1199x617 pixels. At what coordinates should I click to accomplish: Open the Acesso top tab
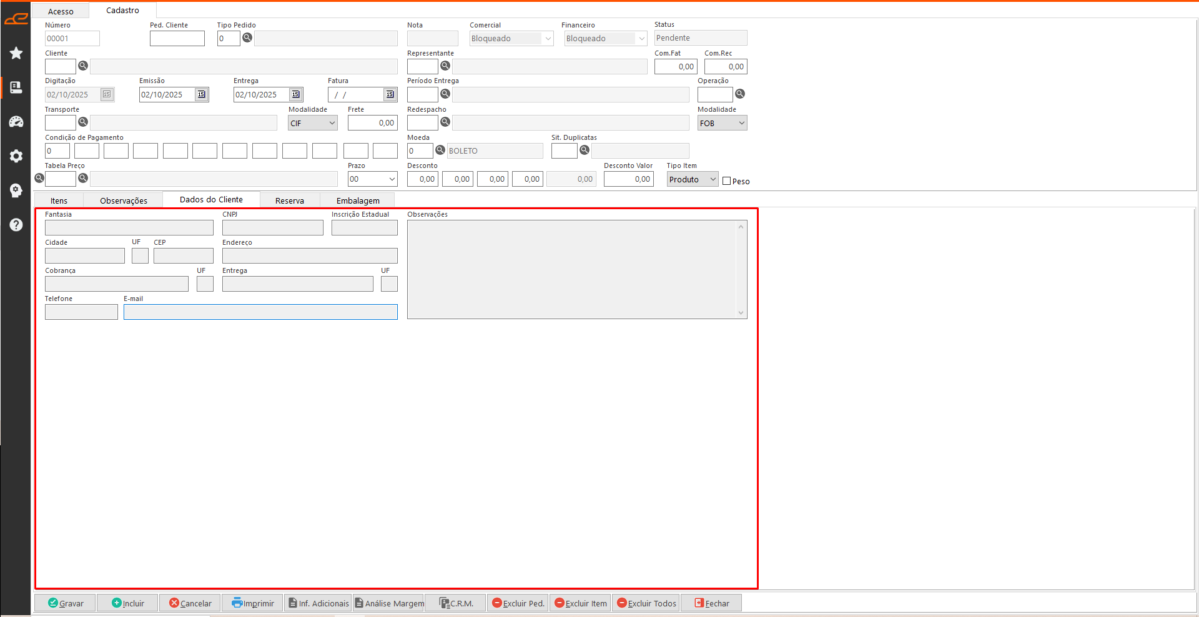point(61,11)
